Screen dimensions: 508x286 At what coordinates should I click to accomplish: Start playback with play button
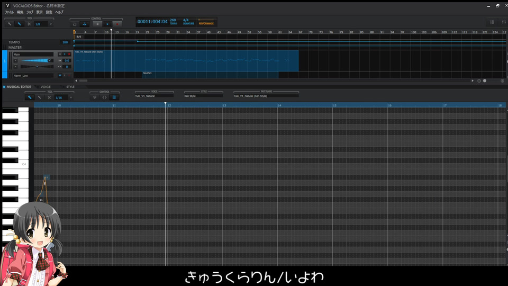tap(107, 24)
